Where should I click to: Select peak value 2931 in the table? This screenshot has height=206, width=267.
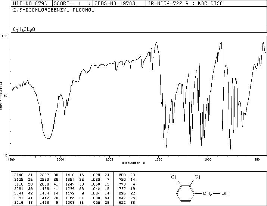tap(19, 198)
